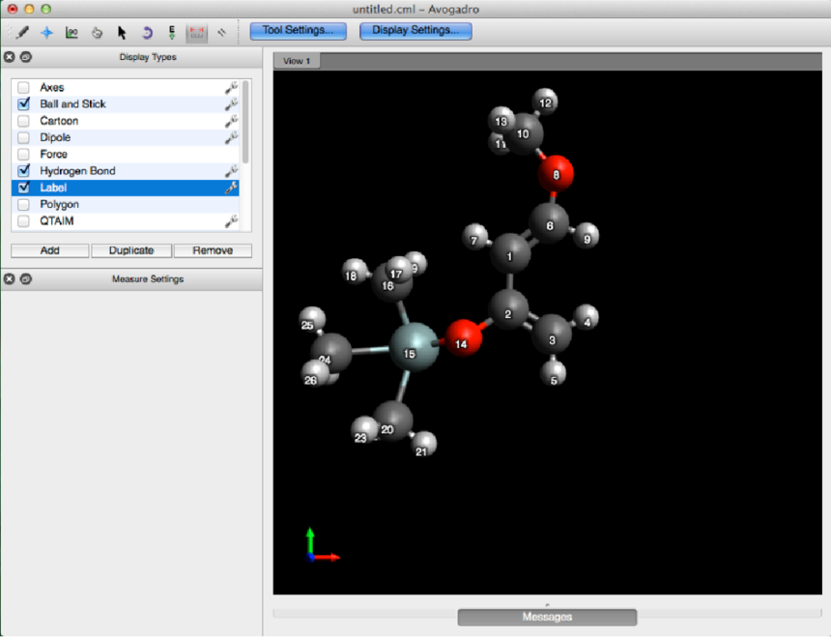Click the Duplicate display type button
Screen dimensions: 831x637
(130, 250)
